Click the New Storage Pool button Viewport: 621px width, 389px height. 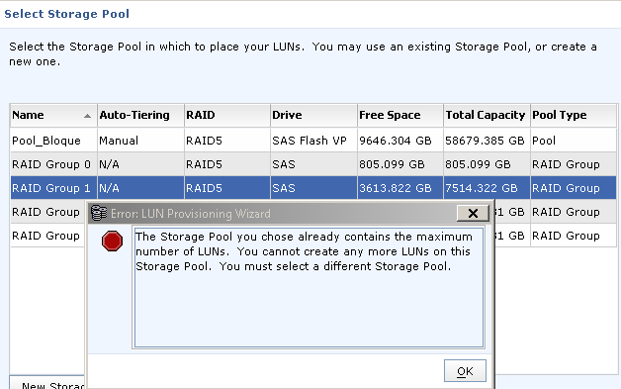click(47, 383)
